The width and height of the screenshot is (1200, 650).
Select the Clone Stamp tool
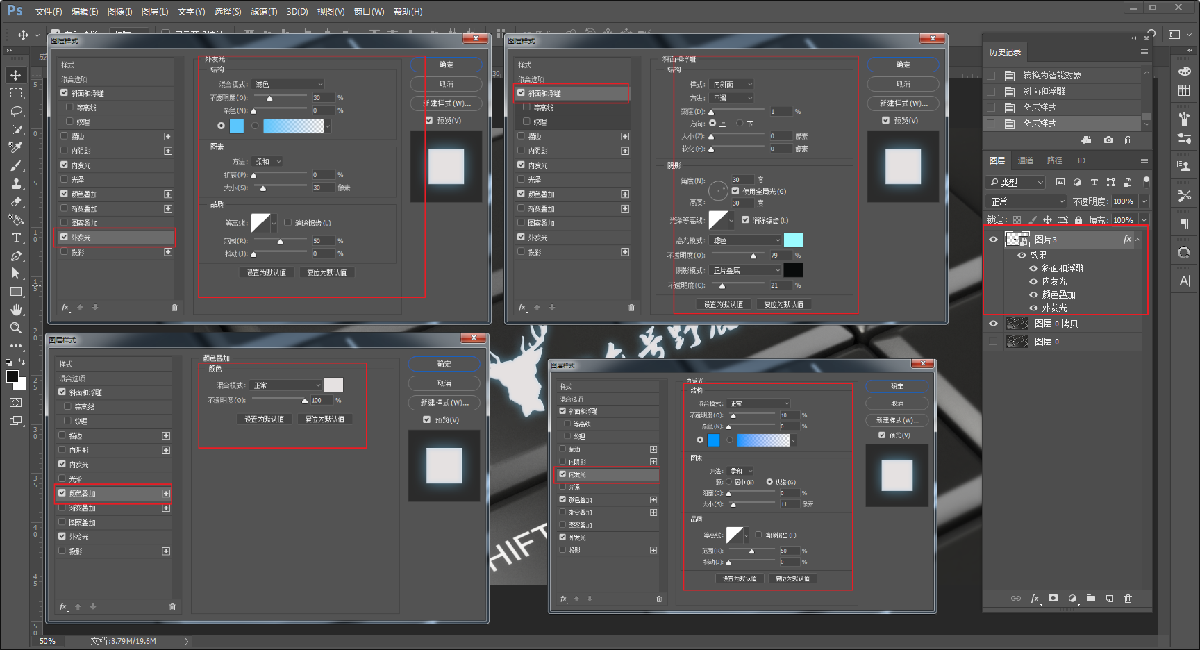click(x=16, y=183)
